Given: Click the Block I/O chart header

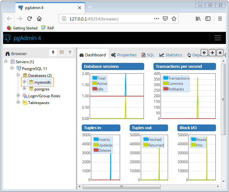Looking at the screenshot, I should point(197,128).
